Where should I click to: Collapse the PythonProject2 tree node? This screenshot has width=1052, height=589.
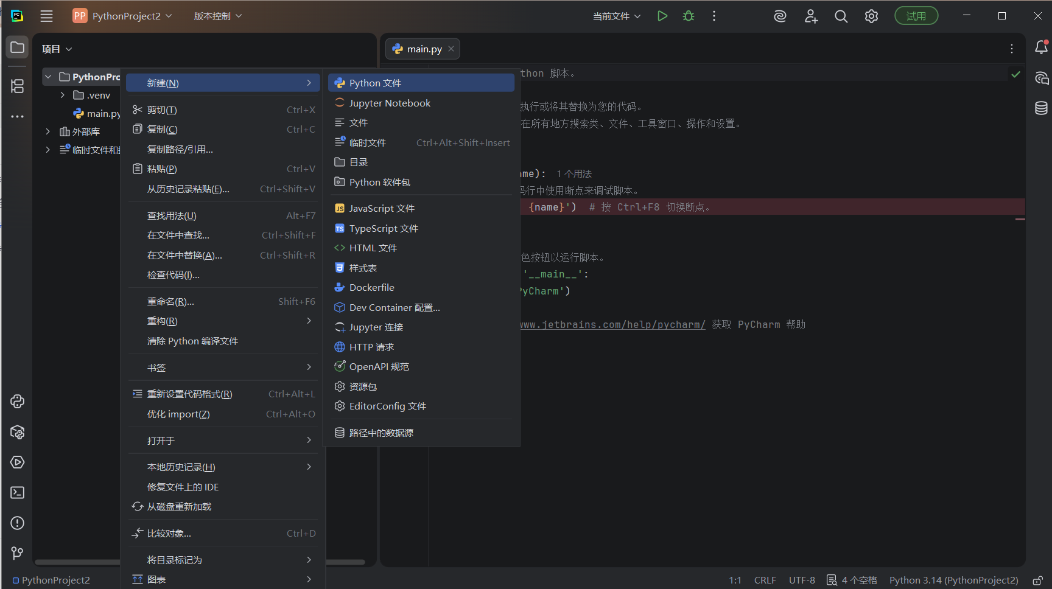point(48,76)
